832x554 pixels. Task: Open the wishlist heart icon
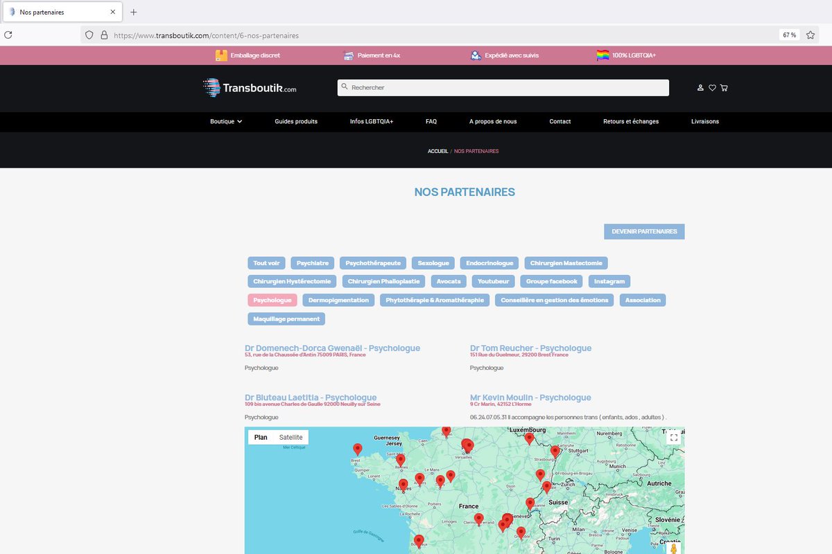coord(712,88)
